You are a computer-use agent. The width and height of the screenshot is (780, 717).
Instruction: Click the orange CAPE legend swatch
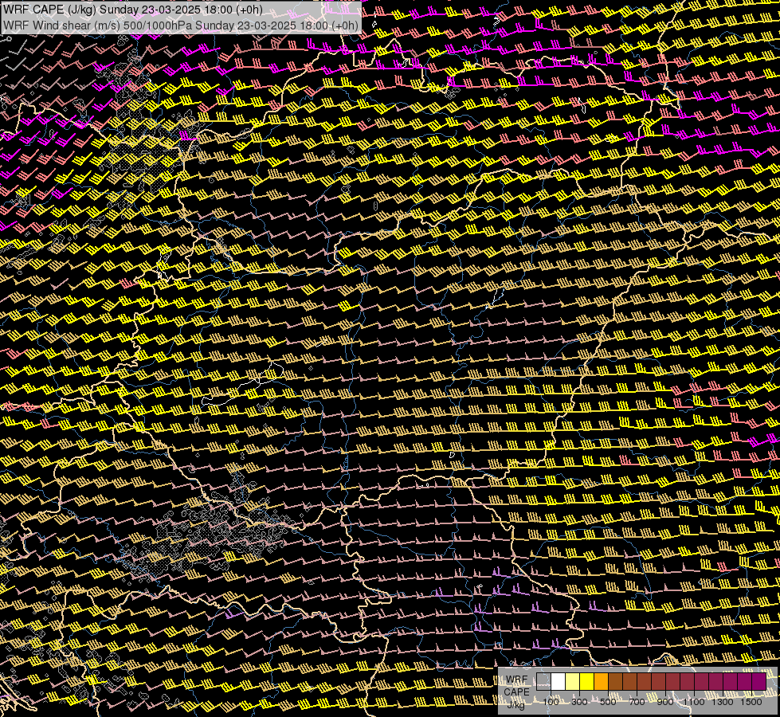(601, 682)
